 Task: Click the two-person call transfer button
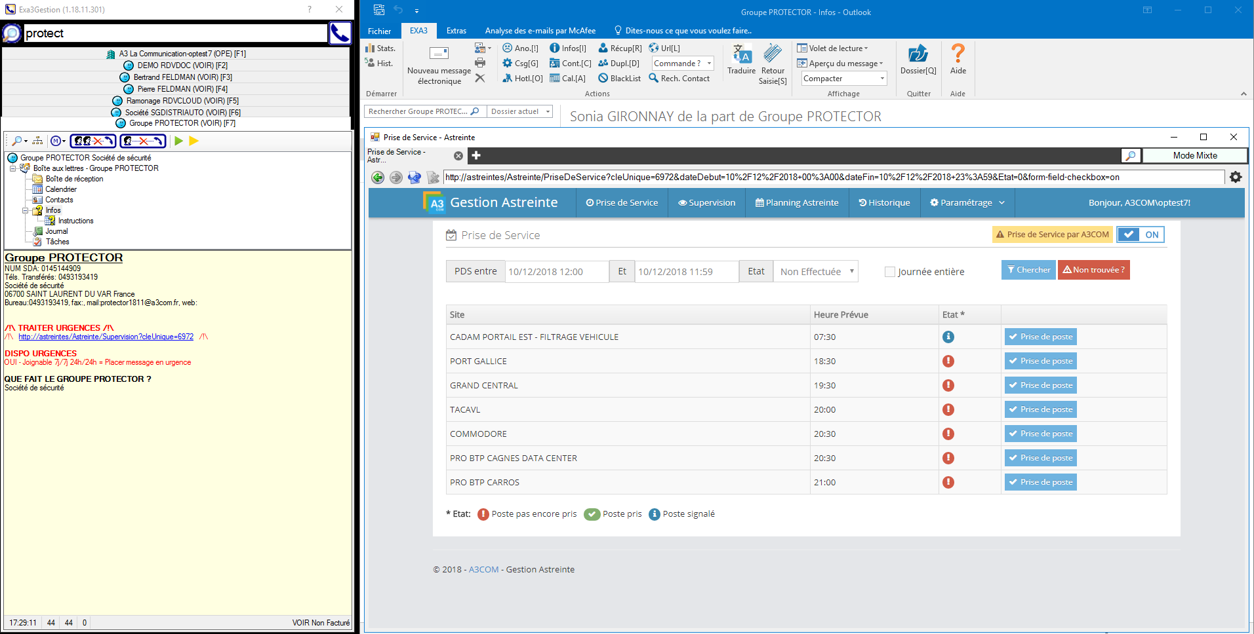[x=93, y=141]
